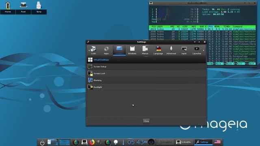Sort htop by the PID column
The image size is (260, 146).
tap(154, 26)
